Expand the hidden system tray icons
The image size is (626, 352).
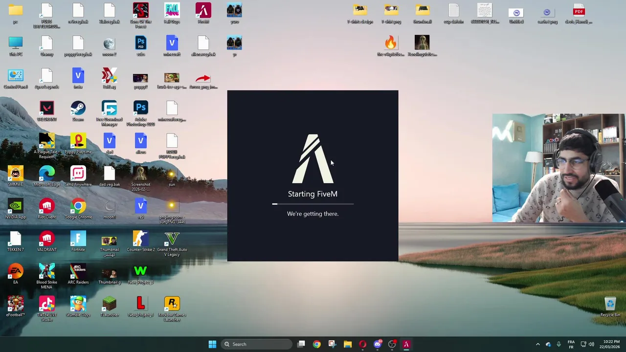tap(537, 344)
